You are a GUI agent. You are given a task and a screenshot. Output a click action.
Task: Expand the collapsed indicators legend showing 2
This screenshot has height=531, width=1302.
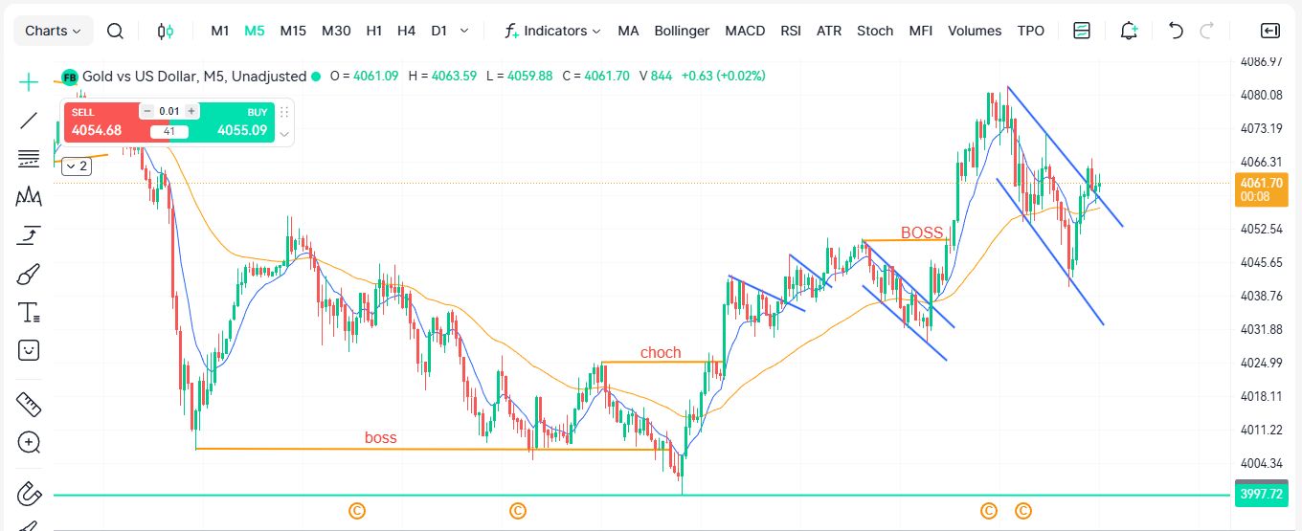pyautogui.click(x=77, y=166)
